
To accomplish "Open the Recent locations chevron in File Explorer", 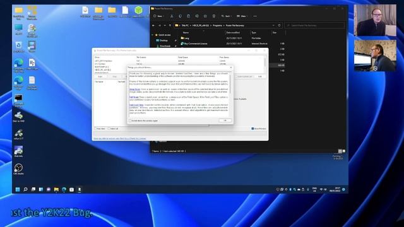I will (x=165, y=25).
